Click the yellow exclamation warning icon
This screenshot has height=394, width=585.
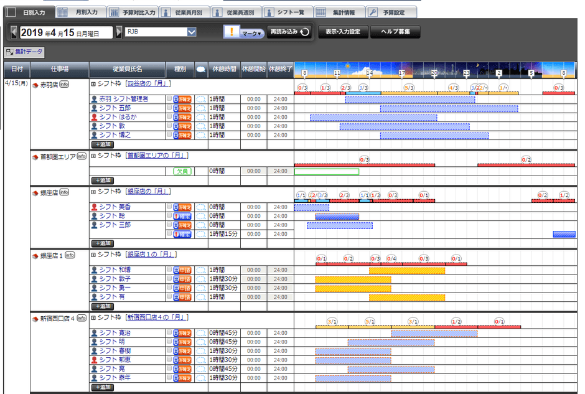pos(231,32)
